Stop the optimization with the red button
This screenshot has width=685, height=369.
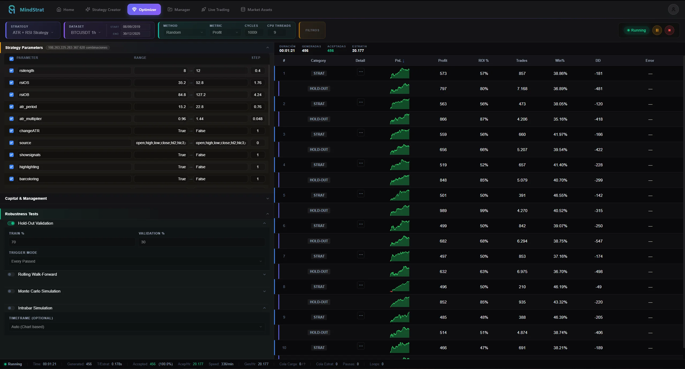pyautogui.click(x=669, y=30)
